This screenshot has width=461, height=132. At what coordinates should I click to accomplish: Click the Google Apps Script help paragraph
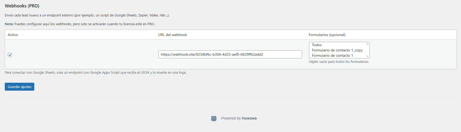(x=95, y=73)
